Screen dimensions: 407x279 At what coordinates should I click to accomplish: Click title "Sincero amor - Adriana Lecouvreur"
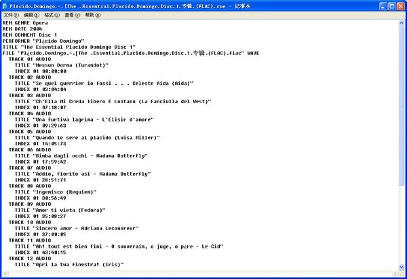point(77,228)
